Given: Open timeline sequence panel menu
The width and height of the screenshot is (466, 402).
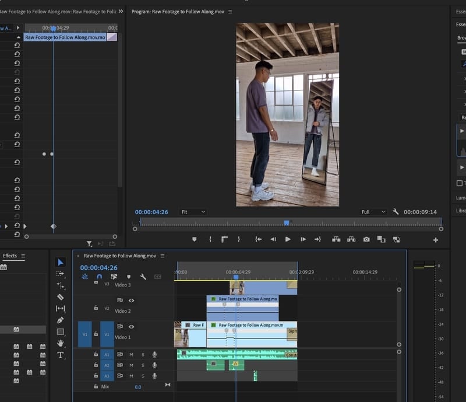Looking at the screenshot, I should pyautogui.click(x=163, y=256).
